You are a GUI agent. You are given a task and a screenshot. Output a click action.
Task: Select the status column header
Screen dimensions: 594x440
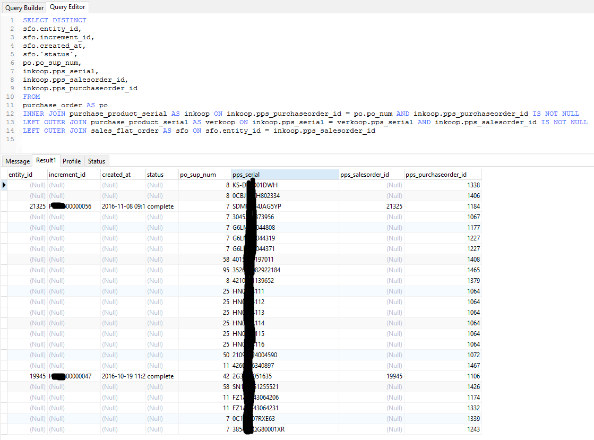pos(156,175)
